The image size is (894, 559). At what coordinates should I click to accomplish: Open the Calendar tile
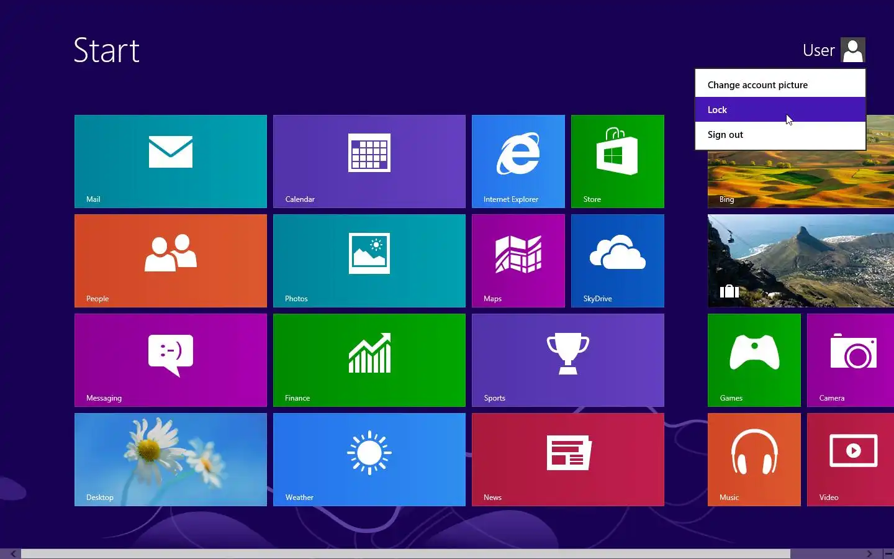click(x=369, y=161)
